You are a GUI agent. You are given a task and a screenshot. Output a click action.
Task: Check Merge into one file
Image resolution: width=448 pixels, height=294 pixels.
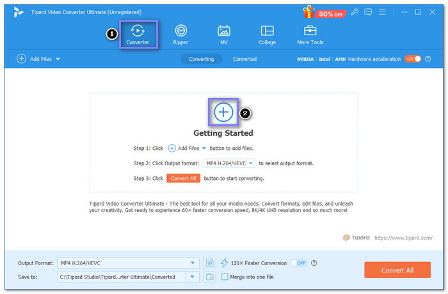point(225,277)
